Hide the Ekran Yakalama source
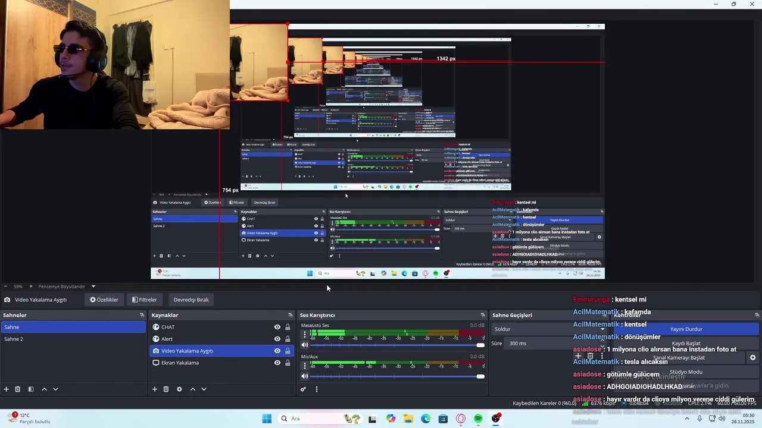 tap(277, 363)
